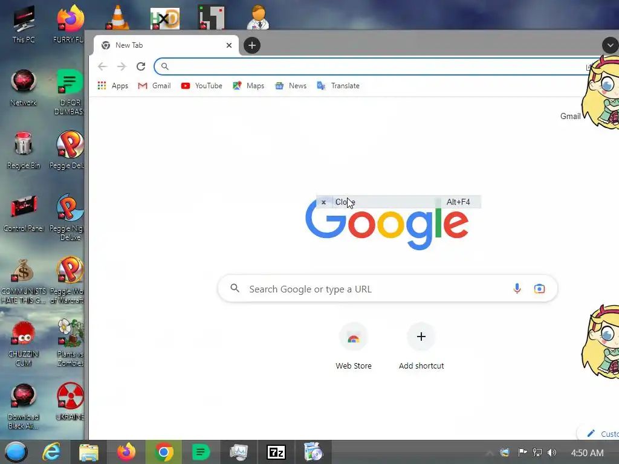The width and height of the screenshot is (619, 464).
Task: Open the News bookmark
Action: (x=291, y=86)
